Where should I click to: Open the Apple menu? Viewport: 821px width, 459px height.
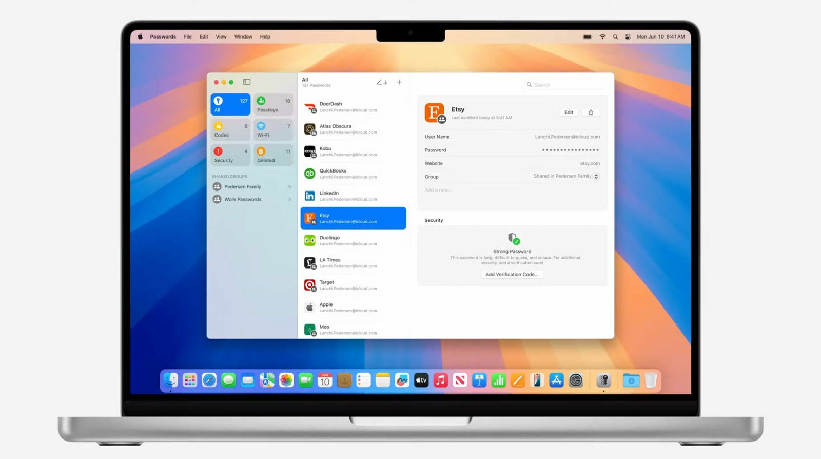click(x=140, y=37)
